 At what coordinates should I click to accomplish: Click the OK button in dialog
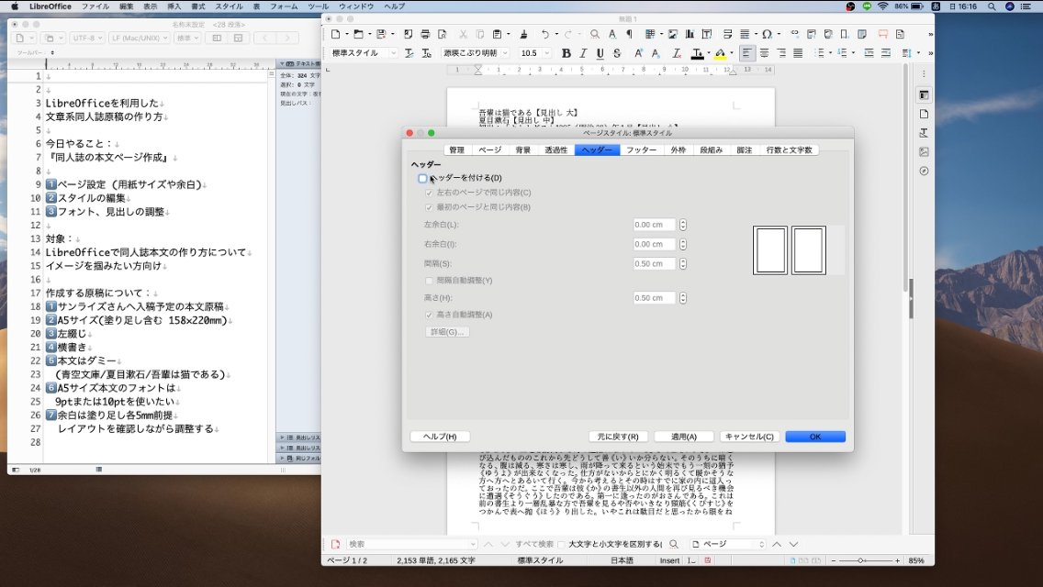pos(815,437)
